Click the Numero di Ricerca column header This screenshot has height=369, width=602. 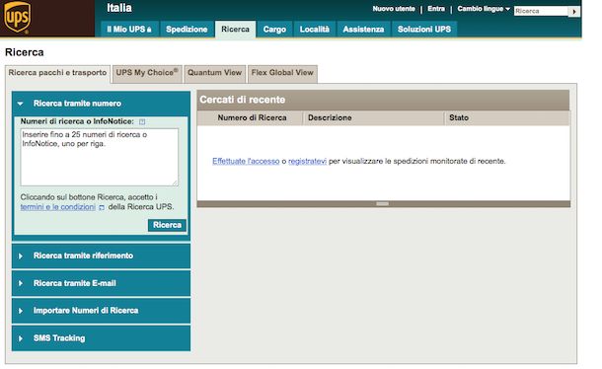(252, 117)
